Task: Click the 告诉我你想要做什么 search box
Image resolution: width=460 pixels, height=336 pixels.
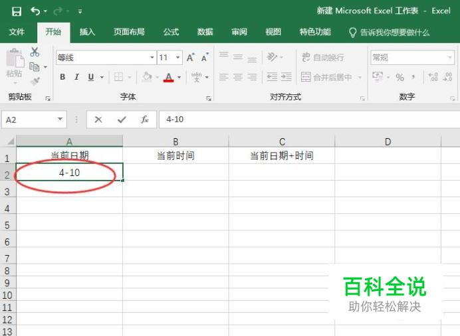Action: coord(389,33)
